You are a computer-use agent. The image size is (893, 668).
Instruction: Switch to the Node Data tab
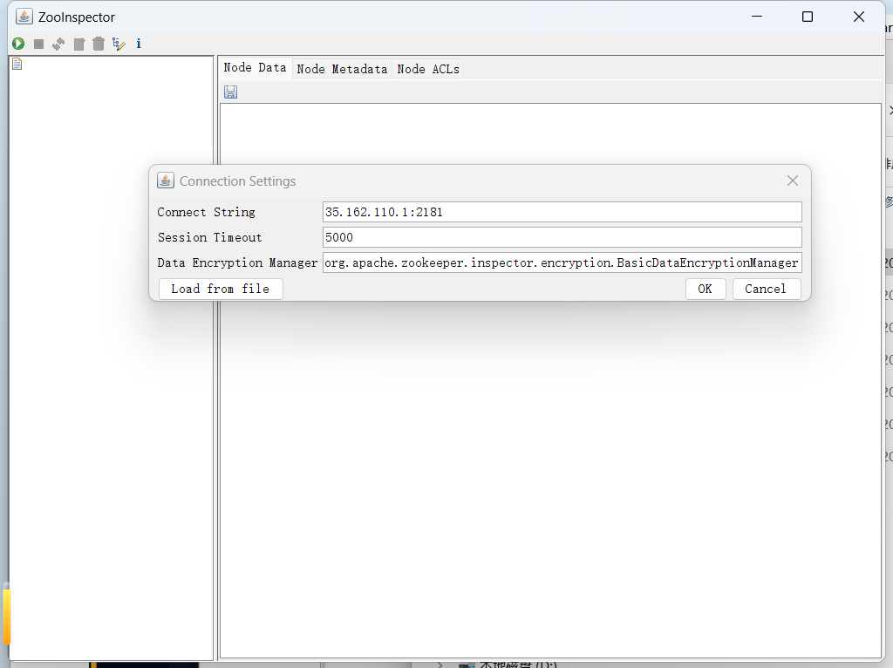[x=256, y=68]
